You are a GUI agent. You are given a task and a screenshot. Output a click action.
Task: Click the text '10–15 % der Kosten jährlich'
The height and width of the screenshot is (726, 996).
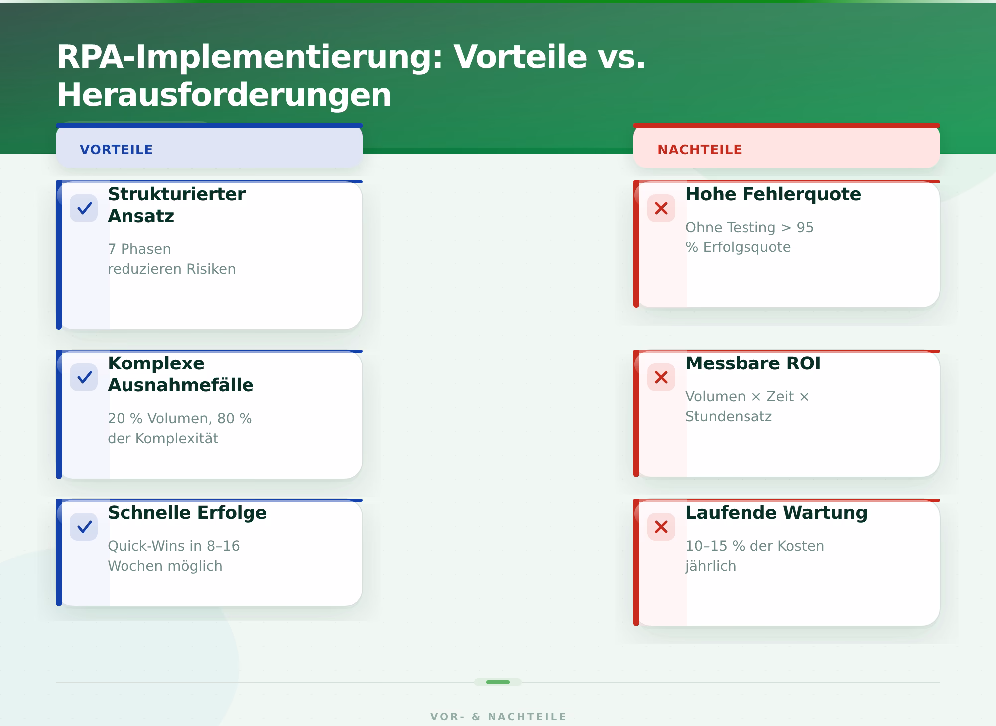pyautogui.click(x=754, y=556)
